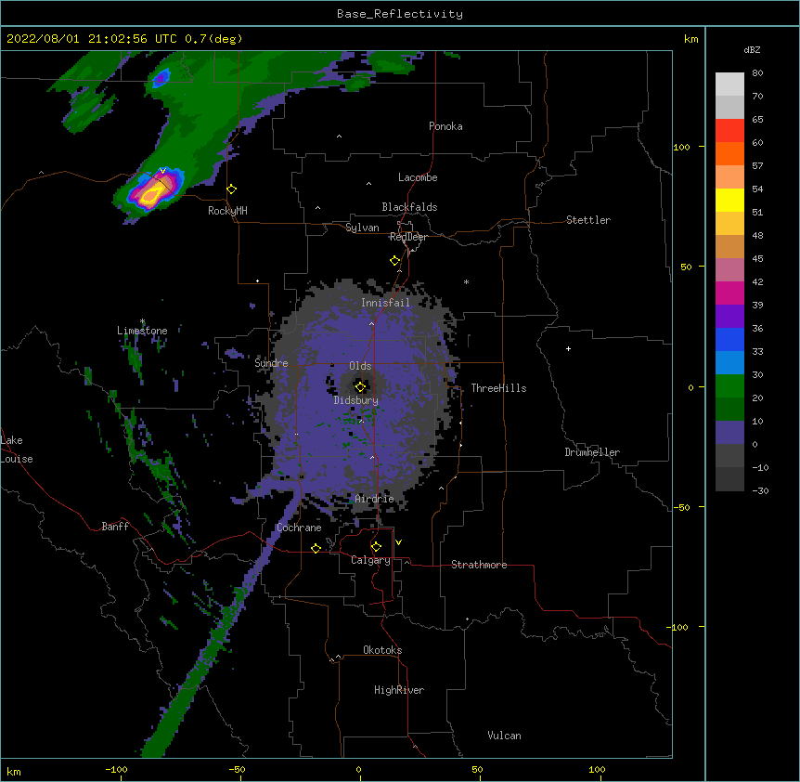Click the Strathmore city label
The height and width of the screenshot is (782, 800).
(x=479, y=565)
